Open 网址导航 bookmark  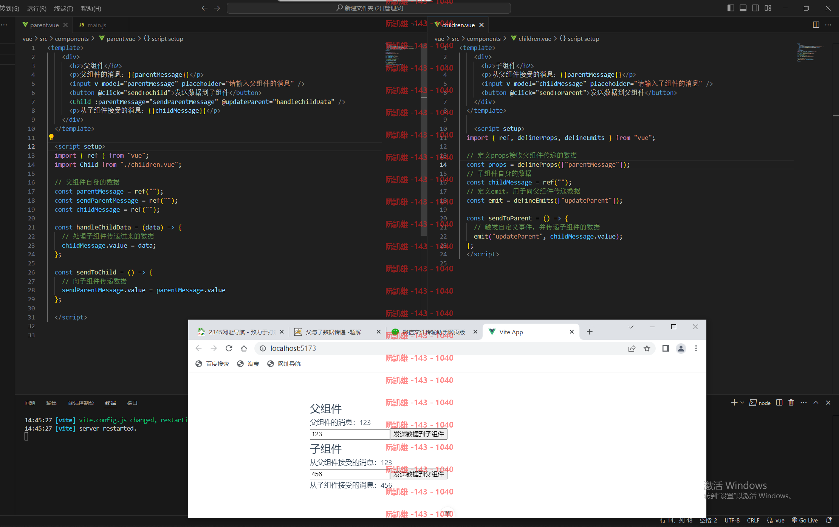click(284, 364)
